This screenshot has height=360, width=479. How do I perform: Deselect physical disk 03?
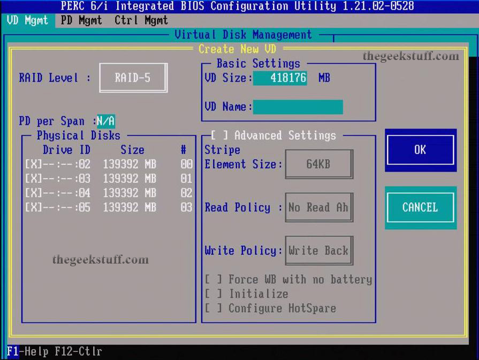coord(33,178)
